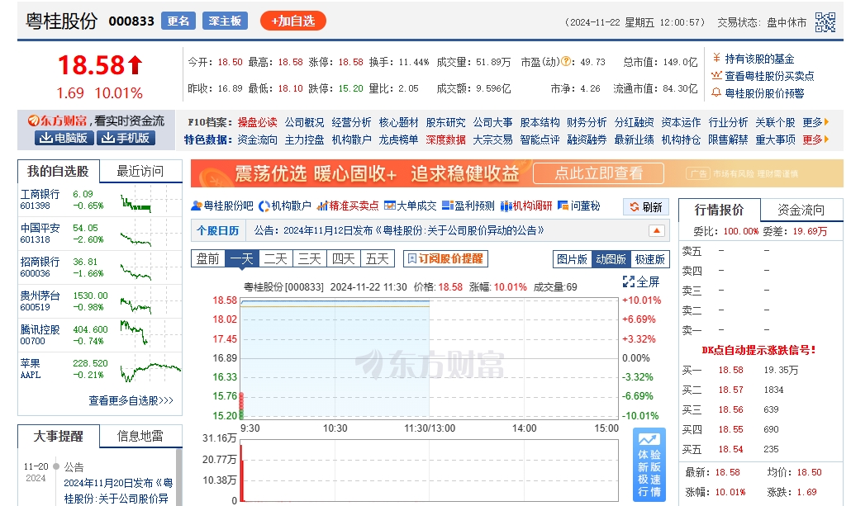This screenshot has height=506, width=851.
Task: Select the 一天 chart period
Action: pos(242,258)
